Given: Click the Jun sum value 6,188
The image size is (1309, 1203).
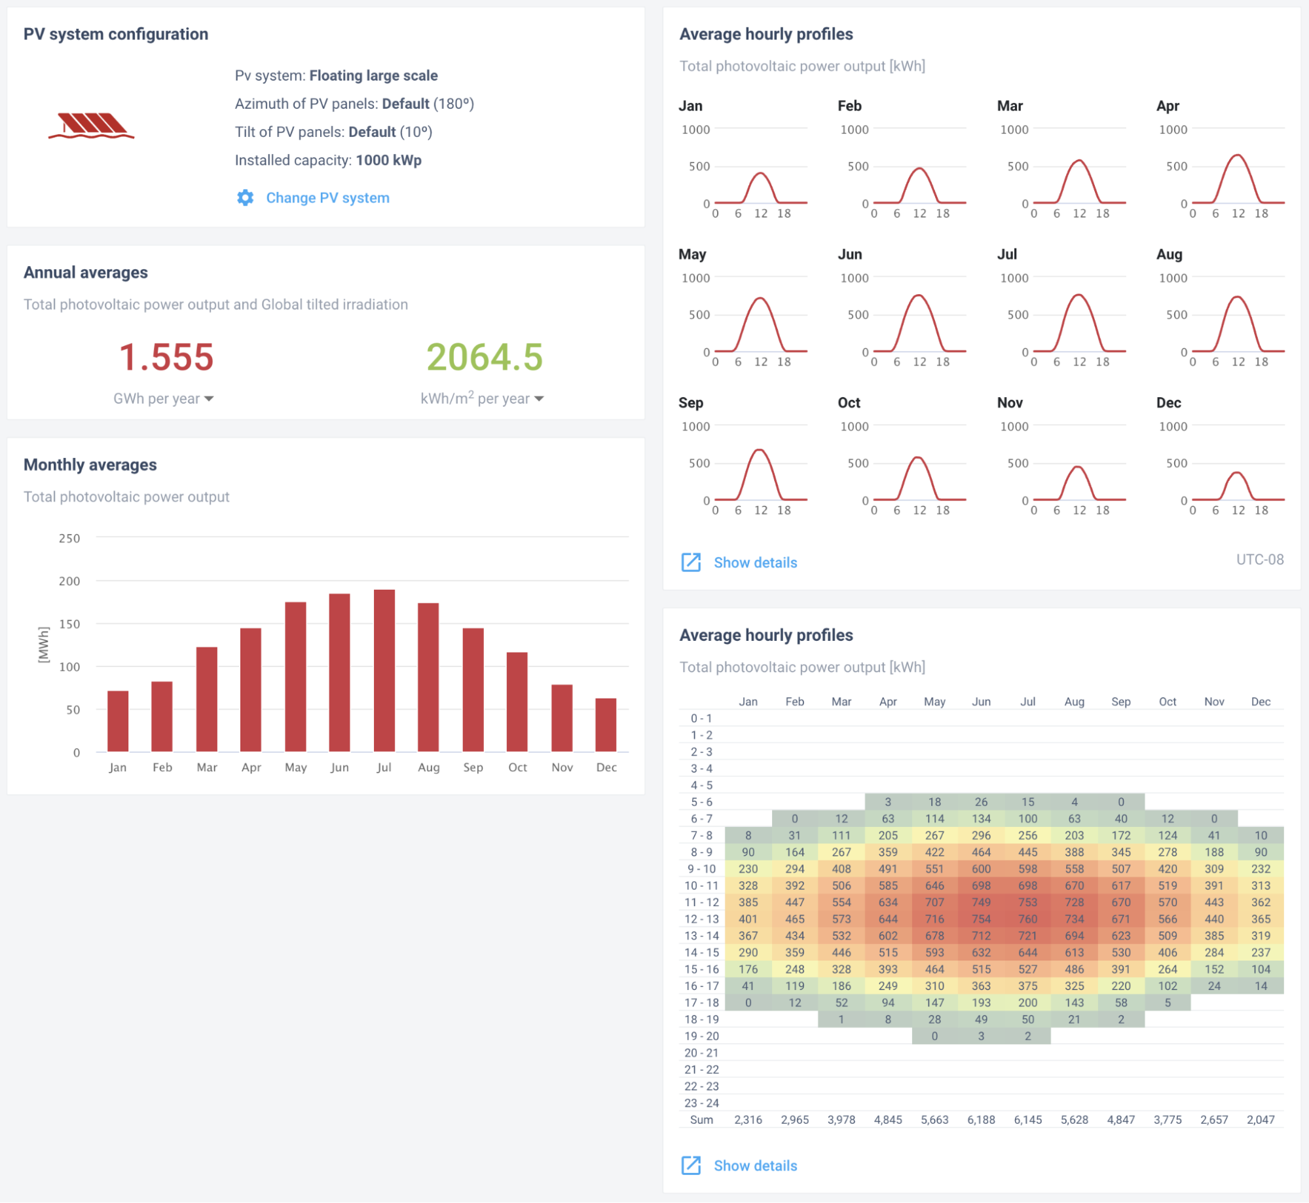Looking at the screenshot, I should pyautogui.click(x=981, y=1120).
